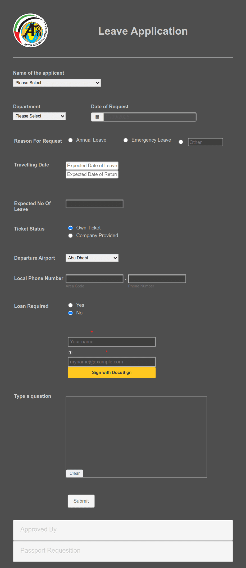Click the Loan Required label
Screen dimensions: 246x568
pos(31,306)
